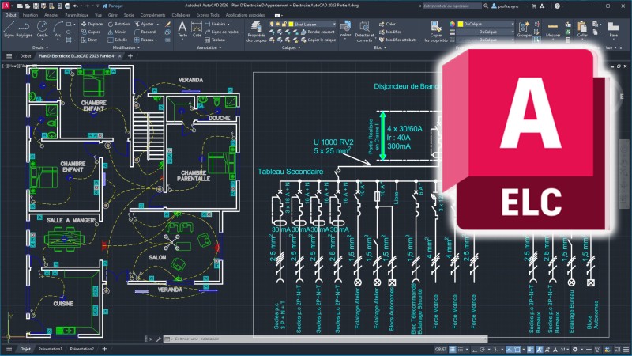Open the Insertion ribbon tab
This screenshot has height=356, width=632.
click(30, 15)
